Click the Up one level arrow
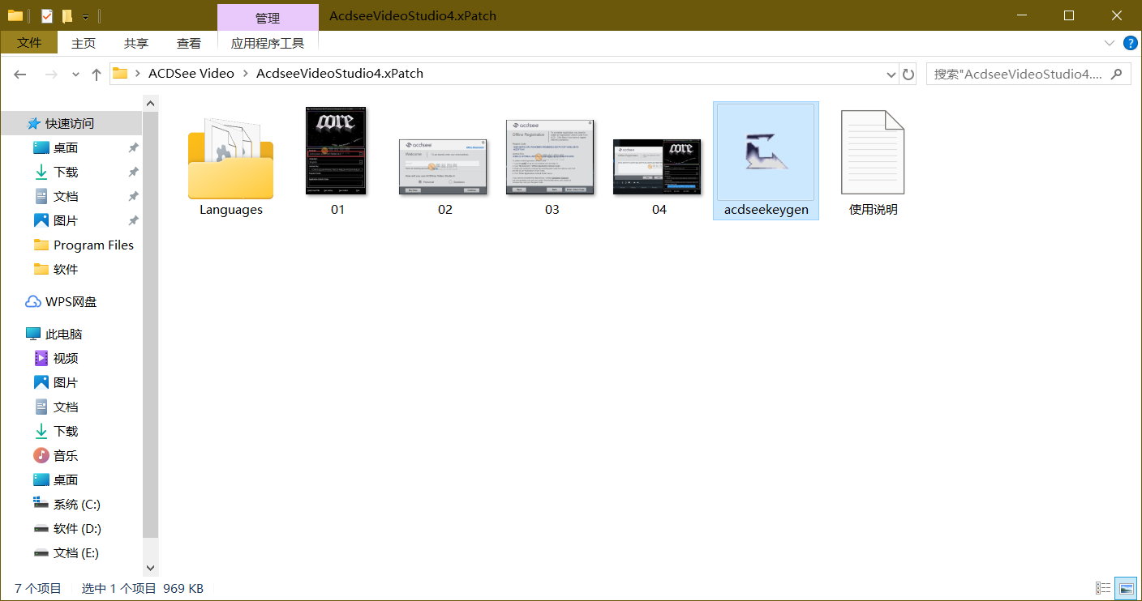Screen dimensions: 1142x601 pos(97,74)
